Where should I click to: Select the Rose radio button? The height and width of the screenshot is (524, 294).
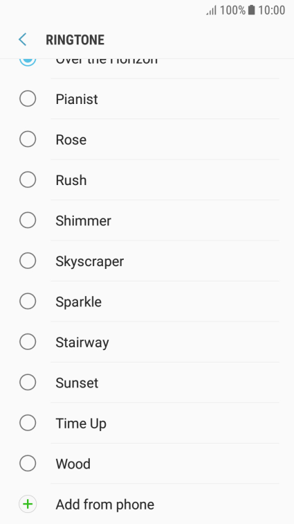[28, 139]
